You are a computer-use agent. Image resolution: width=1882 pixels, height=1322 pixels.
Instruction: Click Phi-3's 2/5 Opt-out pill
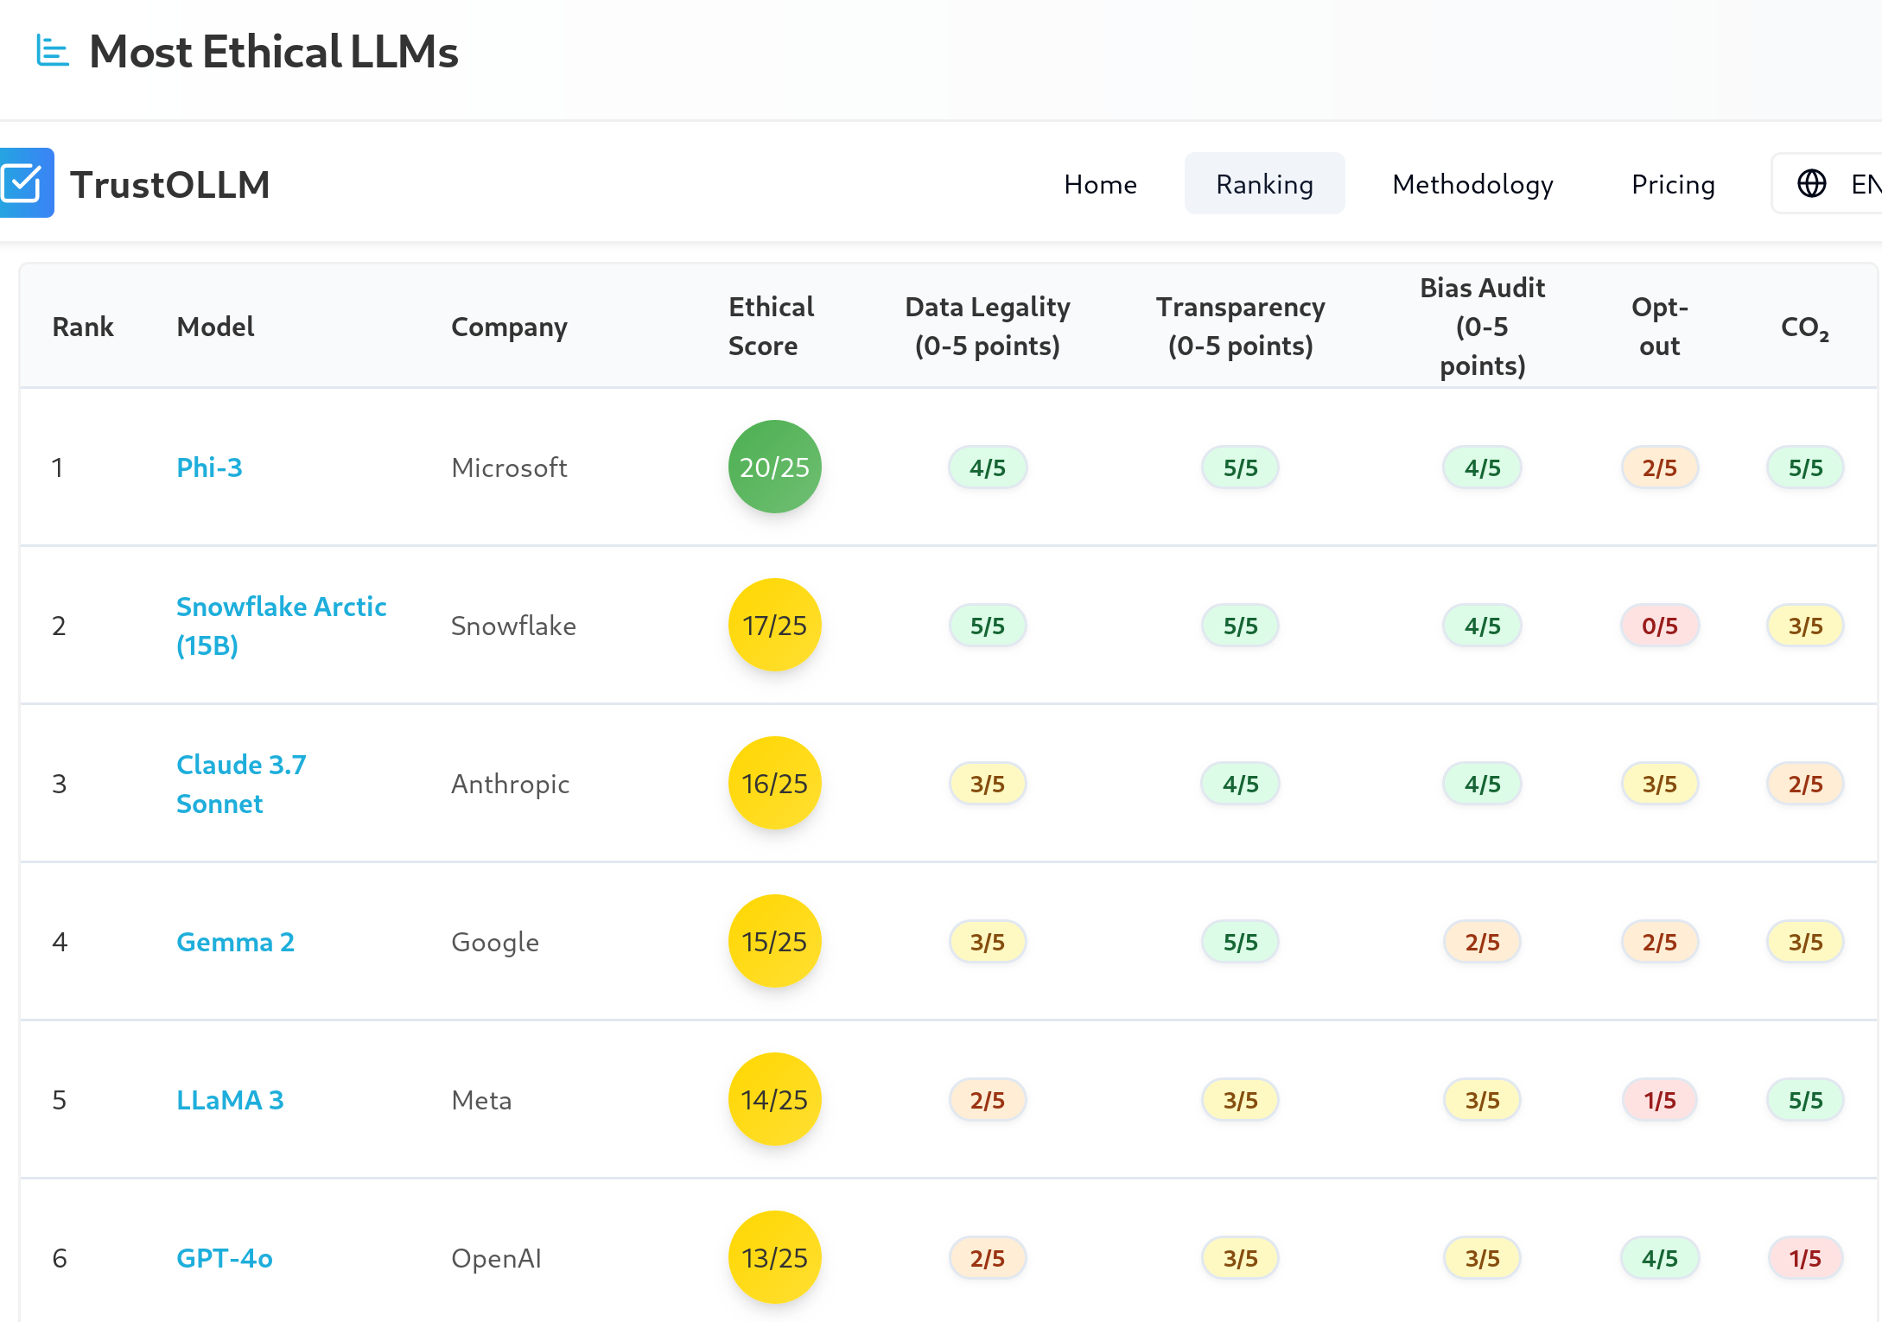(x=1659, y=467)
